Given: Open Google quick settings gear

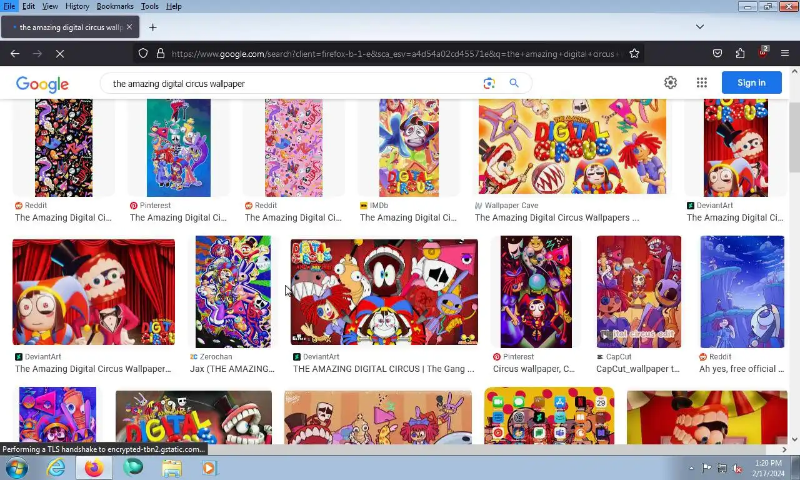Looking at the screenshot, I should (x=671, y=82).
